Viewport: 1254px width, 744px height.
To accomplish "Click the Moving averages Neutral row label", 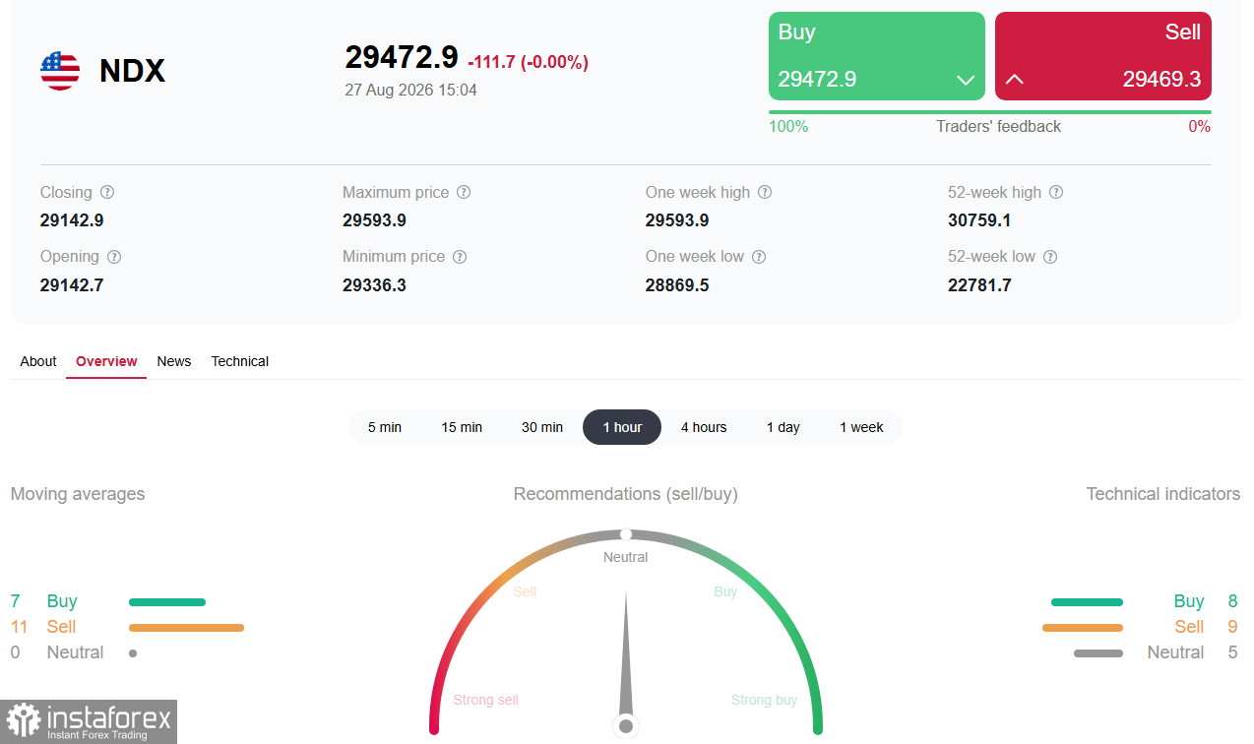I will (75, 652).
